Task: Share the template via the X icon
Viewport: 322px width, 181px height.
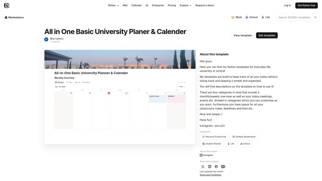Action: [x=203, y=166]
